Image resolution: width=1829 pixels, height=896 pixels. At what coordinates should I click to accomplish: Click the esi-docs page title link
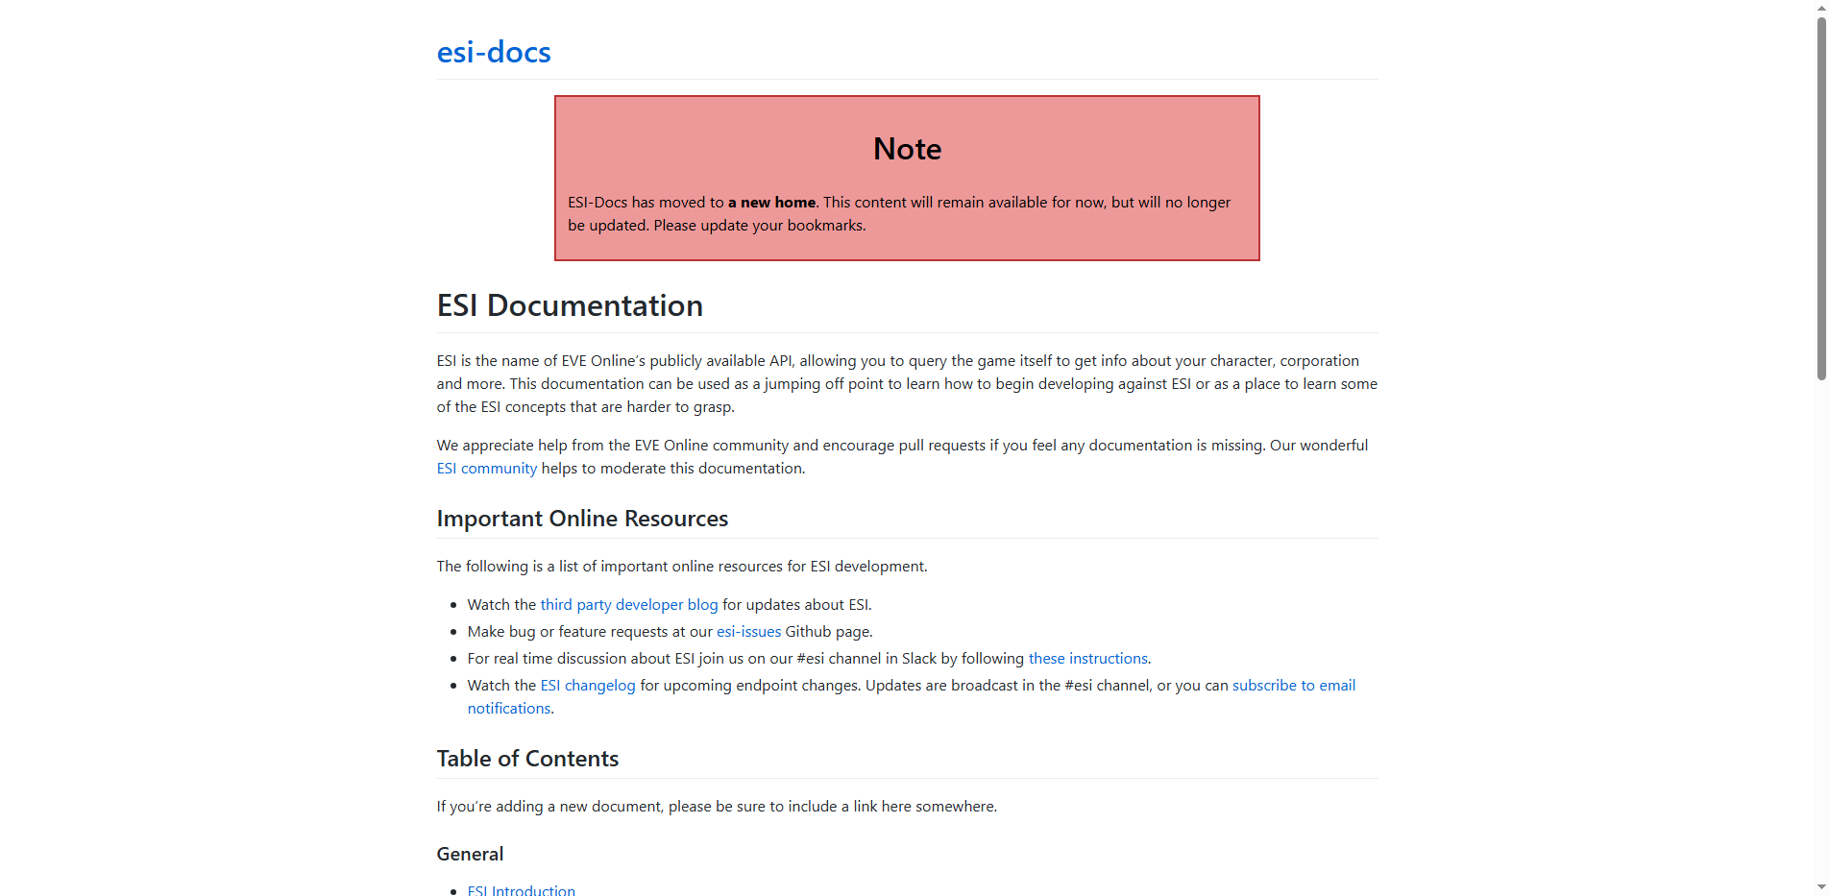pos(493,52)
